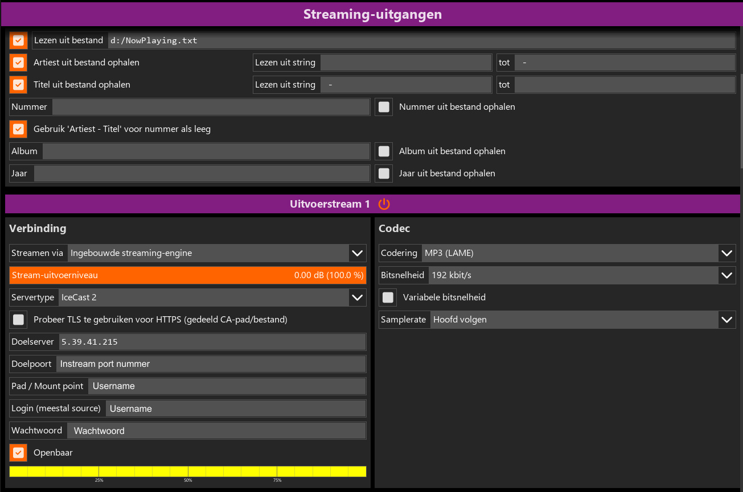
Task: Click the Wachtwoord input field
Action: tap(216, 431)
